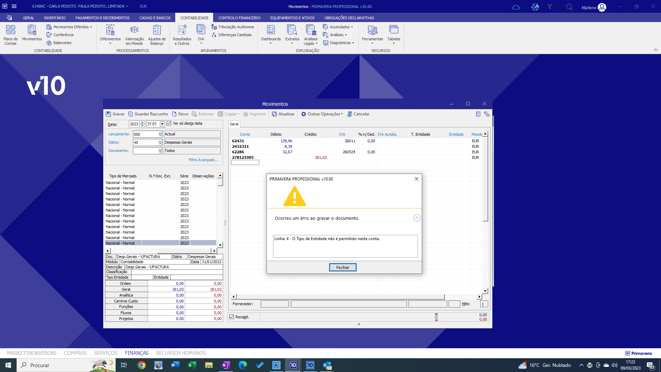Open Excel from the Windows taskbar
The image size is (661, 372).
click(x=192, y=365)
